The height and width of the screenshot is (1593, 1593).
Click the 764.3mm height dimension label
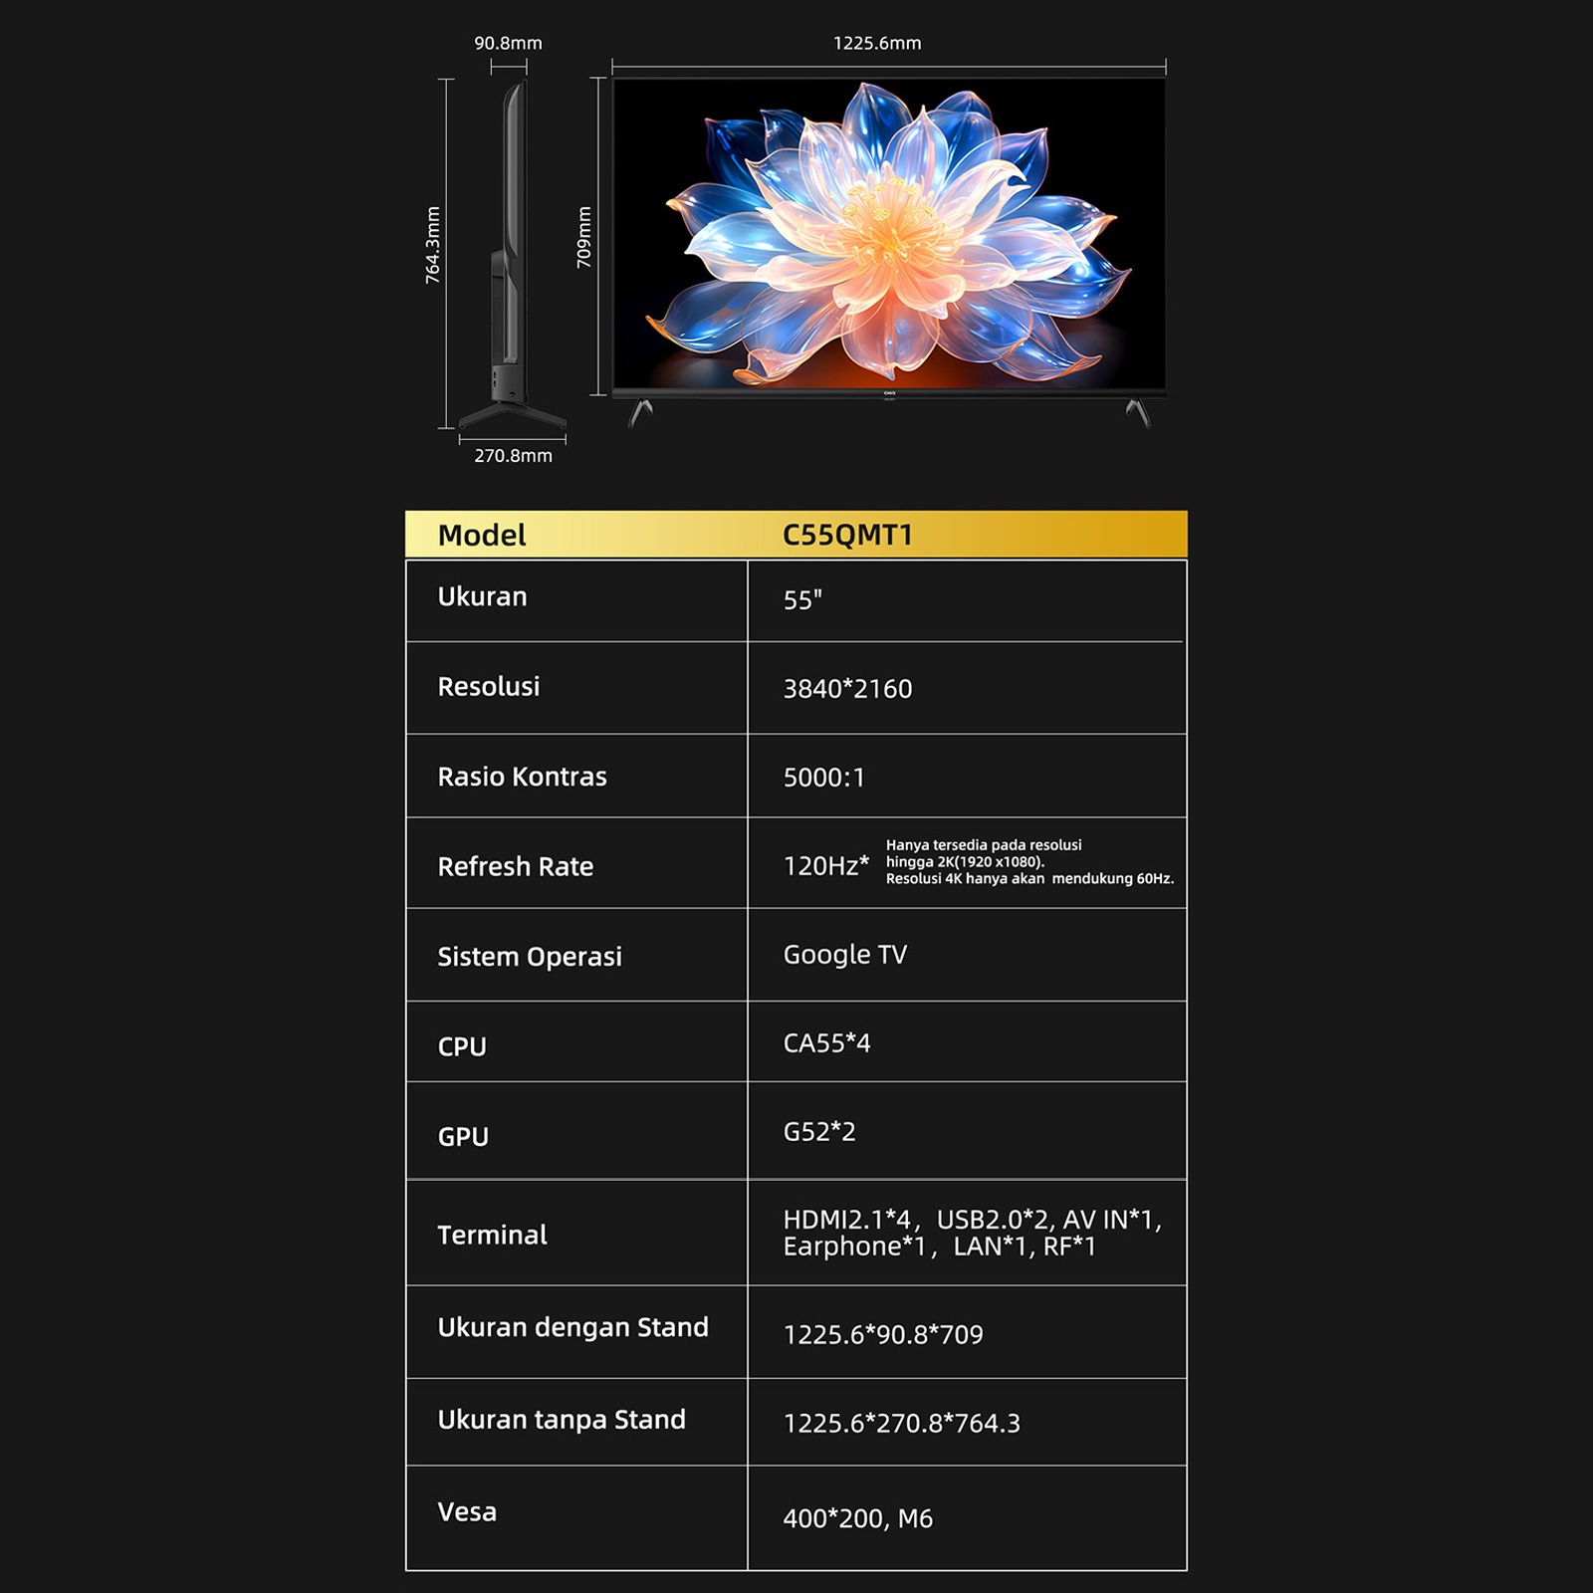[x=433, y=245]
